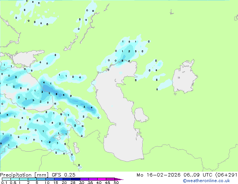Click the legend label '45'

click(107, 182)
